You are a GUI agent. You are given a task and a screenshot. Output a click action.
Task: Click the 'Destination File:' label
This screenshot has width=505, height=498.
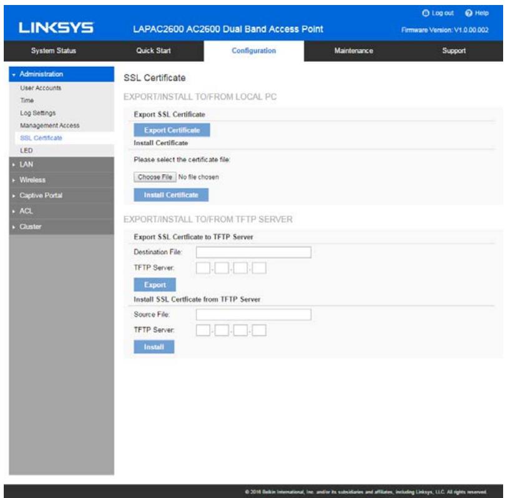tap(158, 252)
